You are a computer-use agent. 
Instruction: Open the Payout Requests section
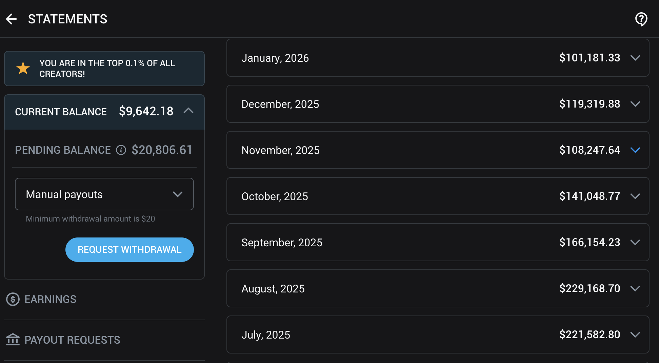point(72,340)
